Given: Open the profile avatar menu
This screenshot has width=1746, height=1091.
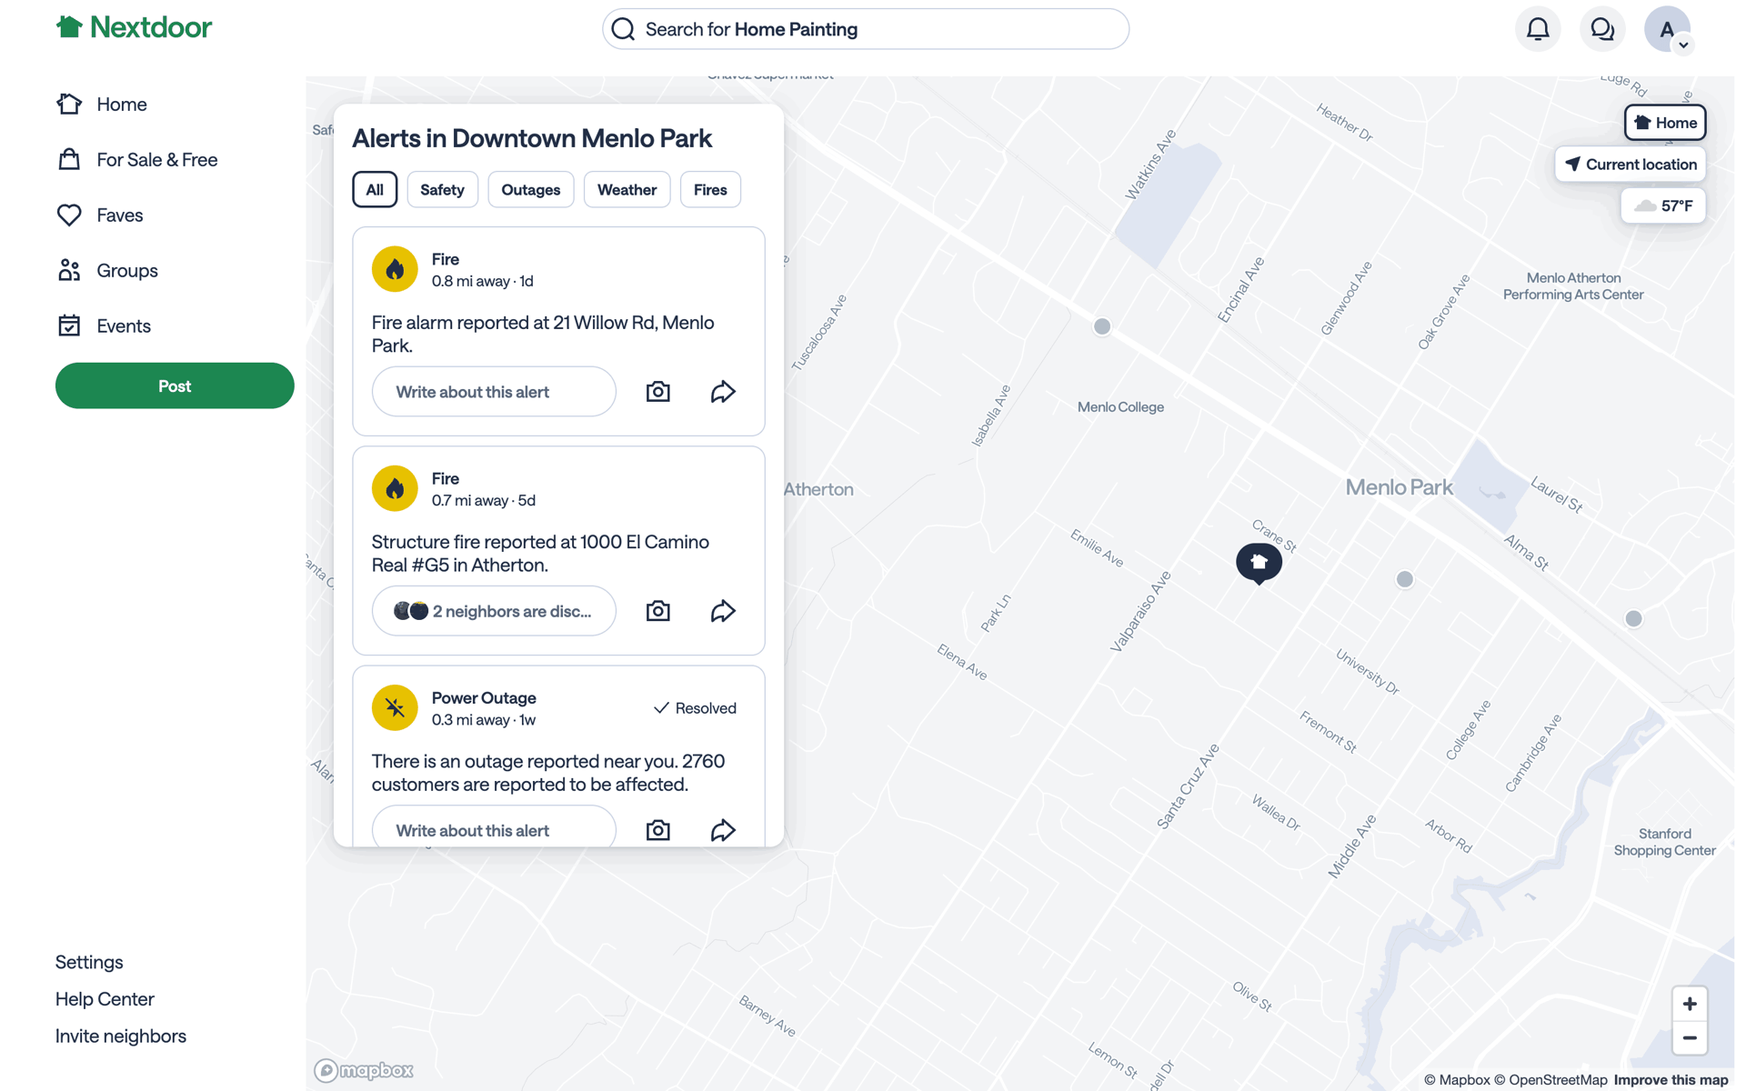Looking at the screenshot, I should click(1668, 29).
